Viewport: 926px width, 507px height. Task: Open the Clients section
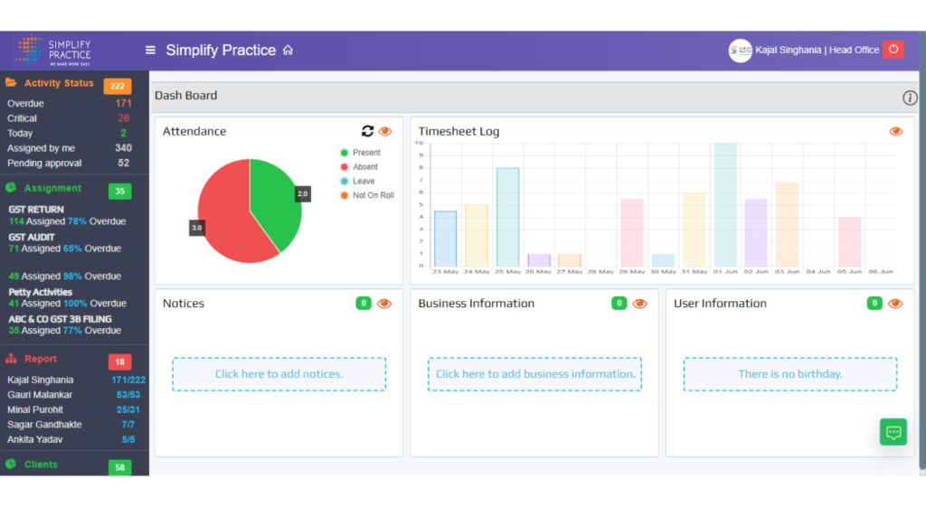point(41,465)
